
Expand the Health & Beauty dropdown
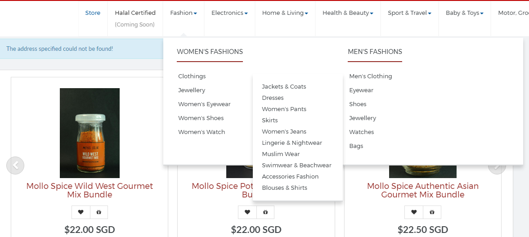pos(348,13)
